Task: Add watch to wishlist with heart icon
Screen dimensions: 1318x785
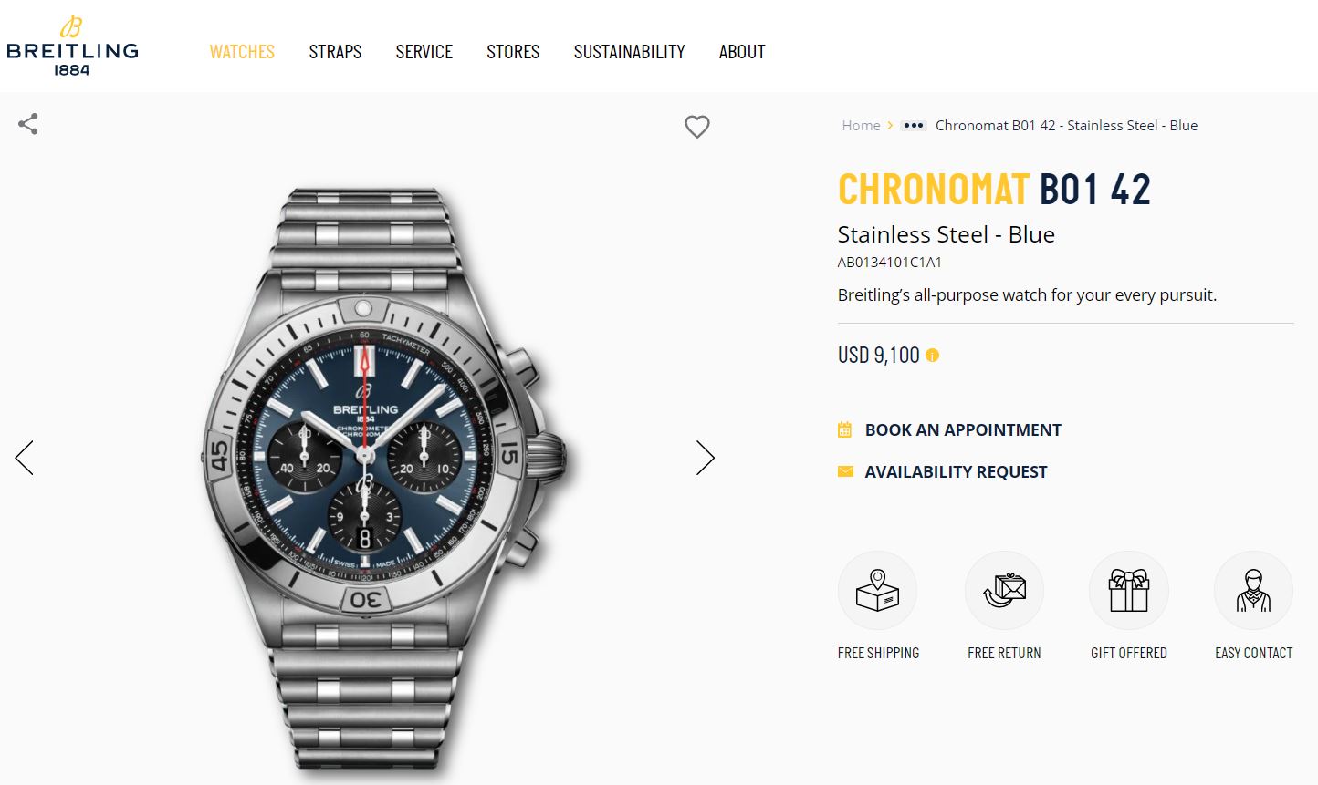Action: (697, 127)
